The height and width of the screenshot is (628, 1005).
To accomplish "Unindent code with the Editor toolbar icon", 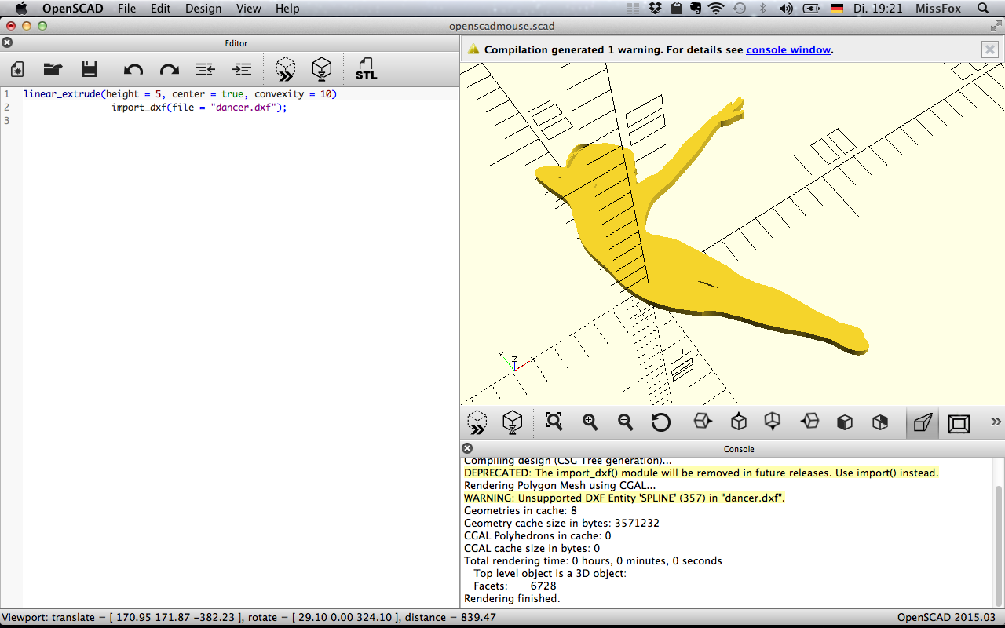I will pos(206,69).
